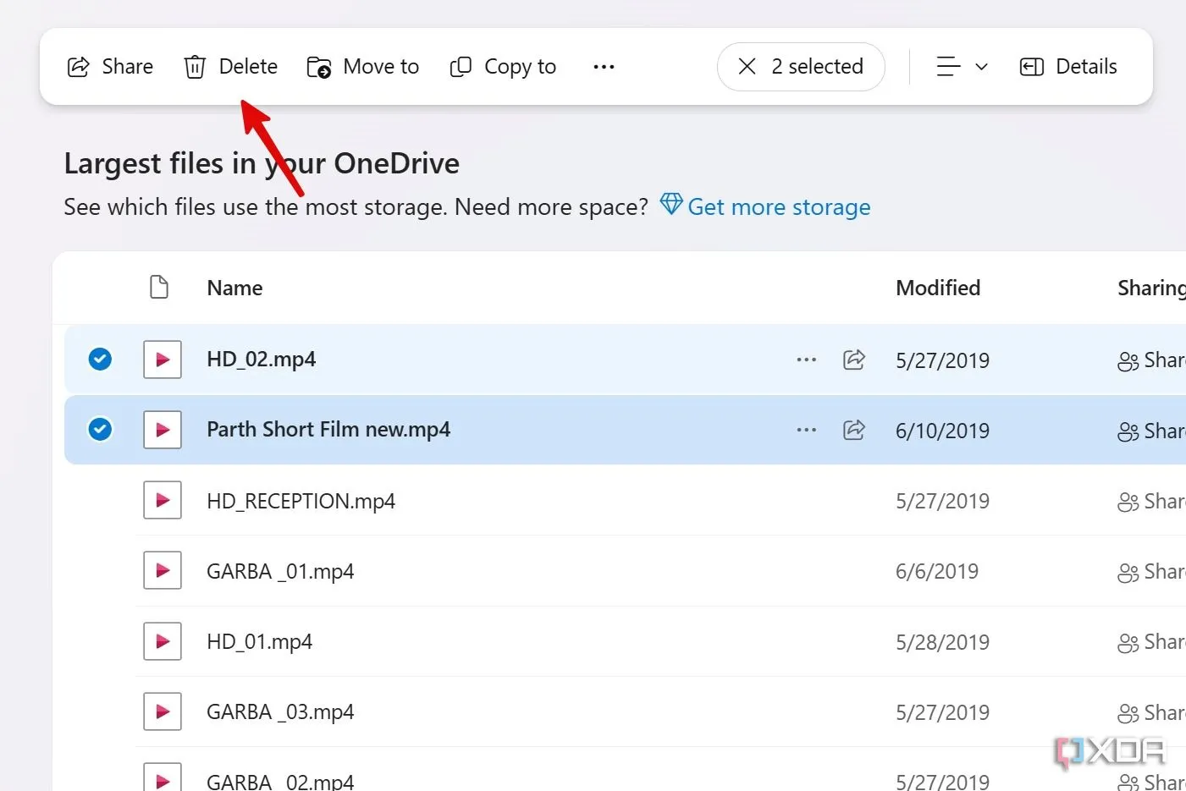Click the HD_RECEPTION.mp4 video icon
Image resolution: width=1186 pixels, height=791 pixels.
pyautogui.click(x=163, y=501)
